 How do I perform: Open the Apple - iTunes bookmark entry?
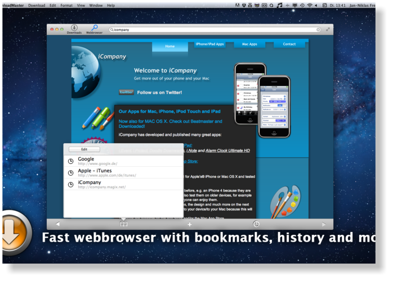123,172
